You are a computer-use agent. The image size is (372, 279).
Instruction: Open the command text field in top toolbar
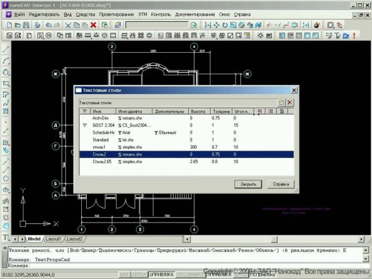pyautogui.click(x=157, y=25)
